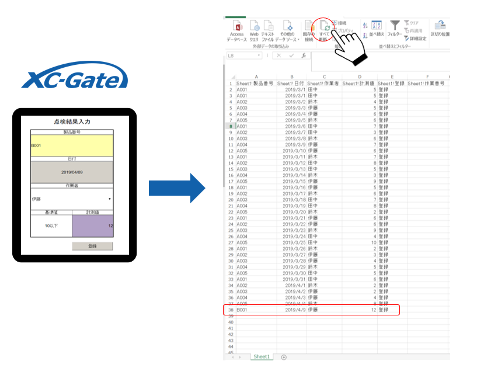
Task: Select the row 38 header for B001
Action: [x=229, y=310]
